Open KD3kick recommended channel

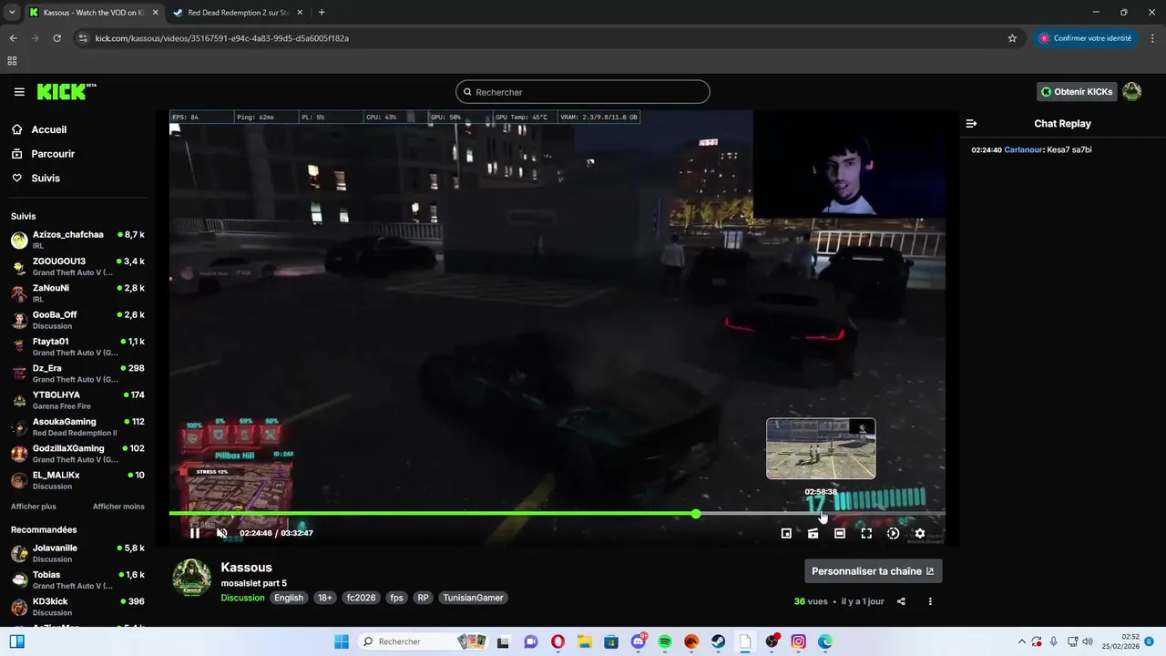tap(77, 607)
